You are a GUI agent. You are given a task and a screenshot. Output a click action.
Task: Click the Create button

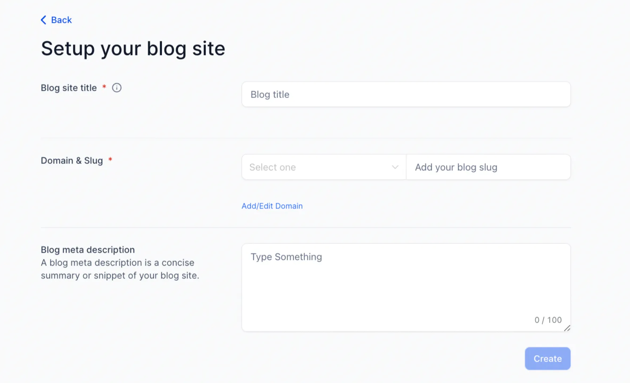click(547, 359)
